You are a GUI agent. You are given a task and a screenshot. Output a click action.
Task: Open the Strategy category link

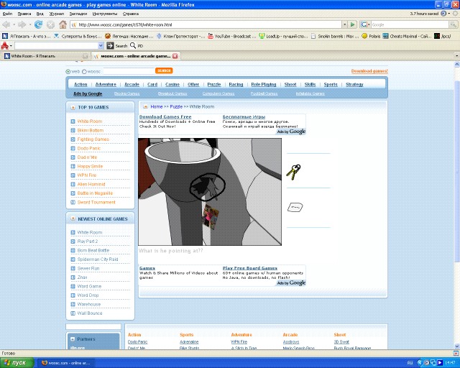(x=354, y=85)
